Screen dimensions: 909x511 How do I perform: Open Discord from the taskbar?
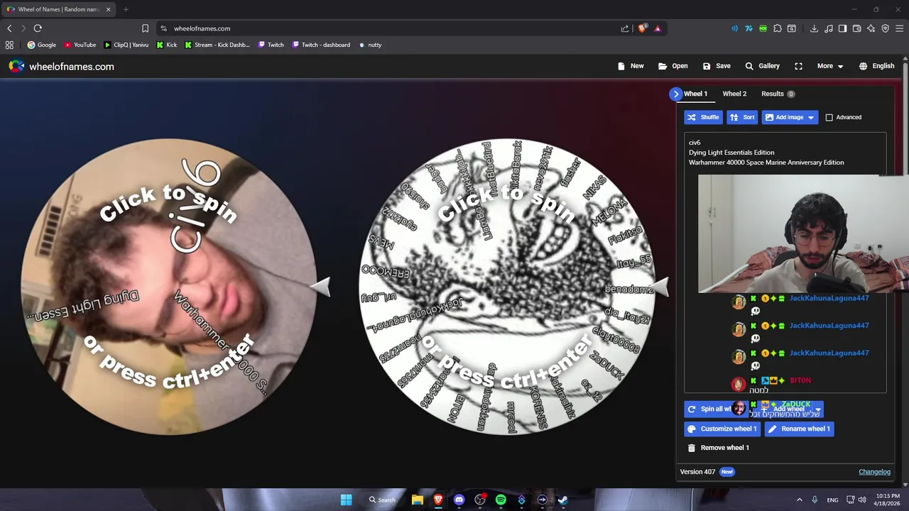pyautogui.click(x=459, y=500)
